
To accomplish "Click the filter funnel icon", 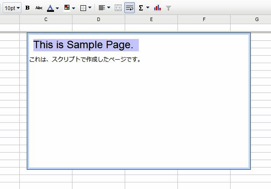I will pyautogui.click(x=169, y=8).
